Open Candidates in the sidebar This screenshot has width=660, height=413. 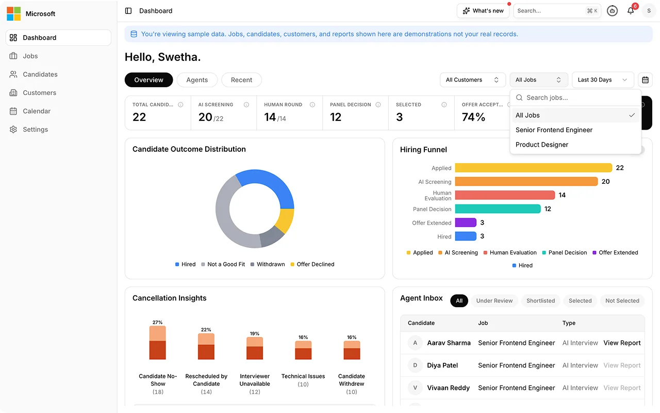(x=58, y=74)
